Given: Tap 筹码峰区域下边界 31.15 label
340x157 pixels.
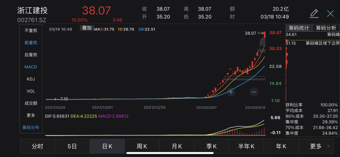Looking at the screenshot, I should click(312, 43).
